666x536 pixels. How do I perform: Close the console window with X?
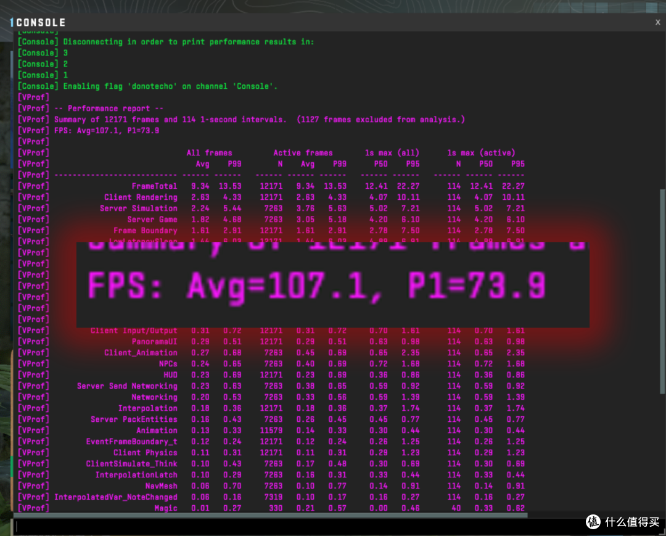657,22
